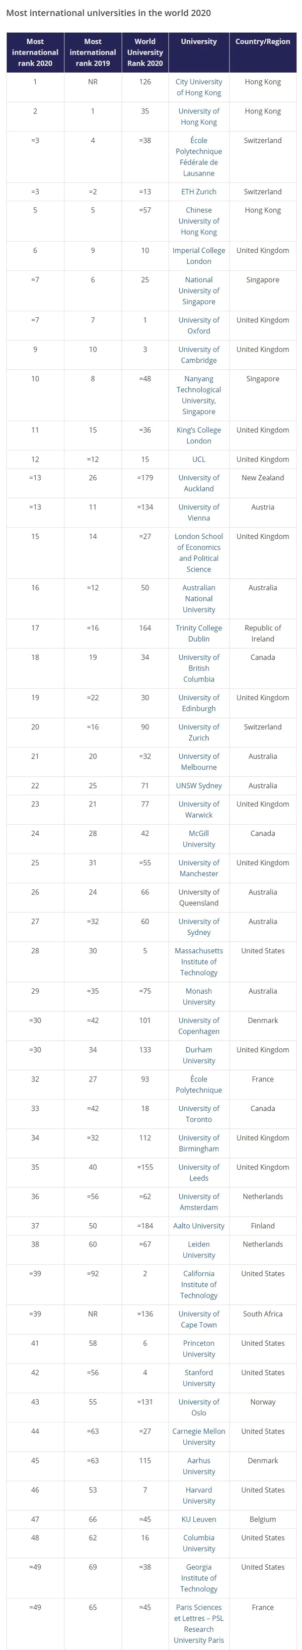Click the Imperial College London link
The width and height of the screenshot is (302, 1650).
click(x=199, y=256)
